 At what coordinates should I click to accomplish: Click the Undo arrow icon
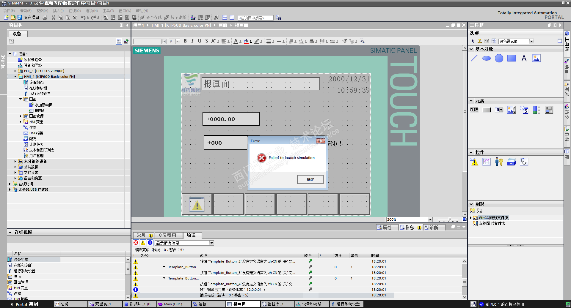point(83,18)
